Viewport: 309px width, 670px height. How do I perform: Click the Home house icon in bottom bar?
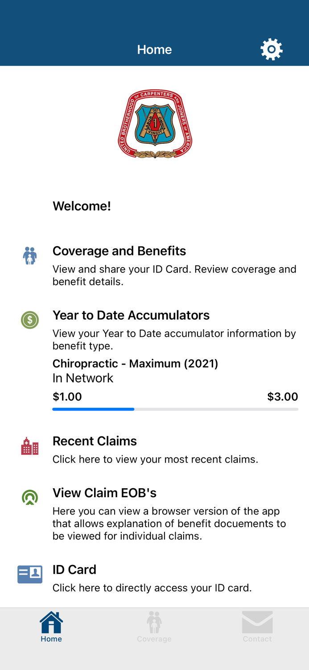(51, 622)
